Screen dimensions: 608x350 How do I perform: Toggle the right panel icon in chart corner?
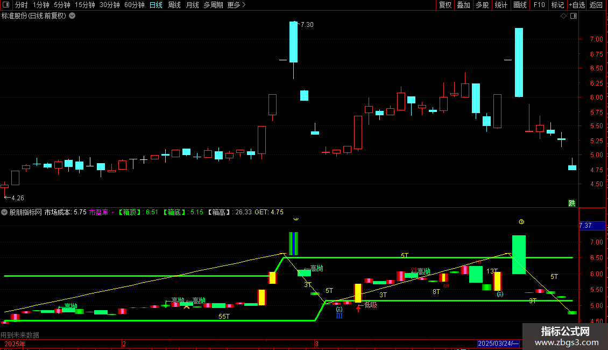tap(574, 16)
